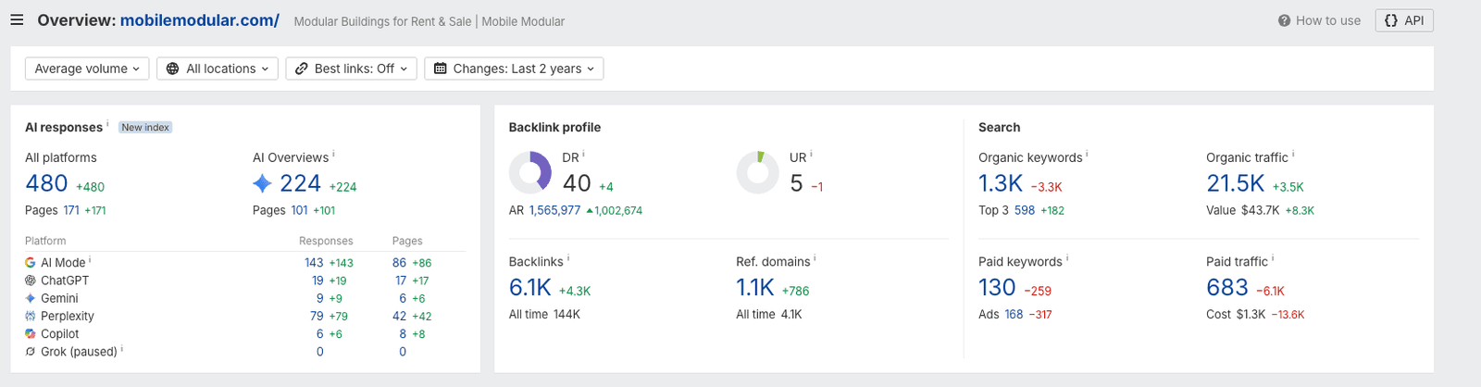Screen dimensions: 1481x387
Task: Open mobilemodular.com/ domain link
Action: pos(200,20)
